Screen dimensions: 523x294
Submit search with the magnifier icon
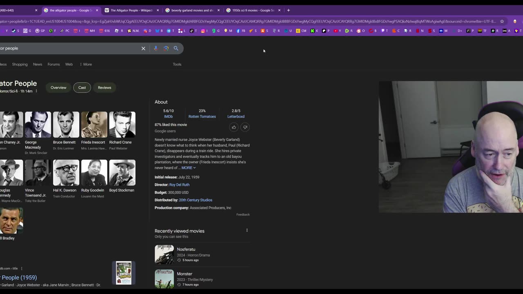click(x=176, y=48)
